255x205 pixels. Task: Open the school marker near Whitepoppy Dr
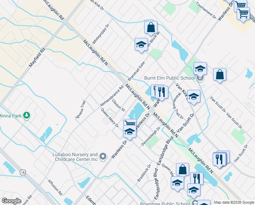pyautogui.click(x=141, y=45)
